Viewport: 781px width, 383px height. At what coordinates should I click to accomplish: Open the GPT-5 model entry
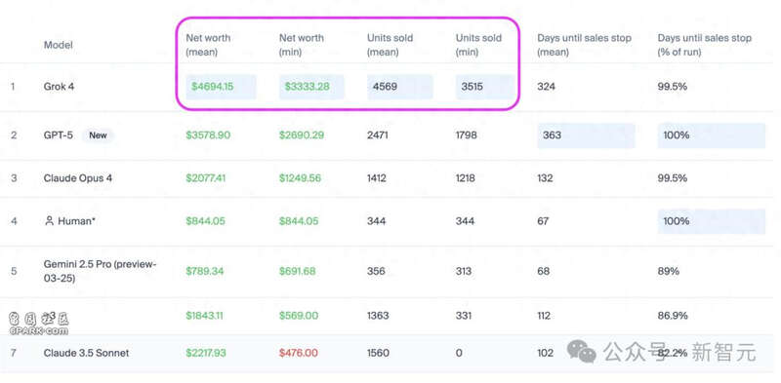(59, 135)
